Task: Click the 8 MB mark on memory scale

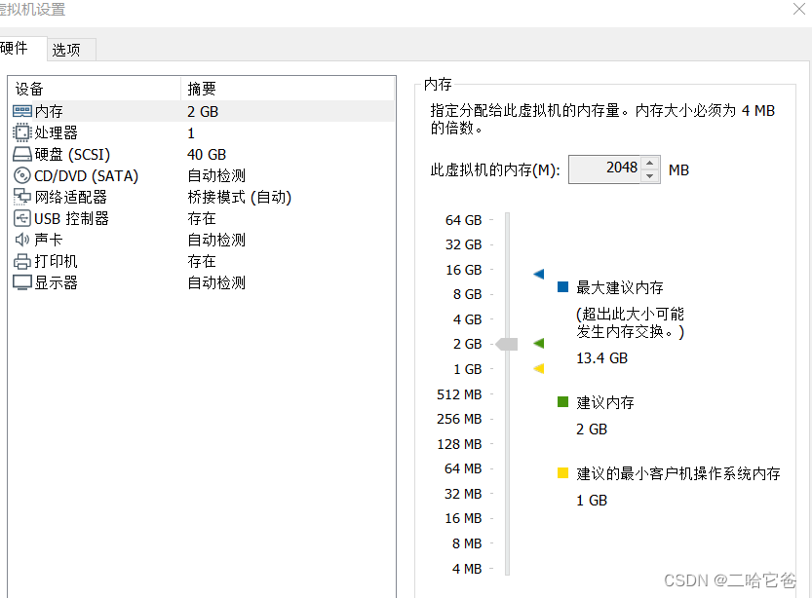Action: click(x=467, y=543)
